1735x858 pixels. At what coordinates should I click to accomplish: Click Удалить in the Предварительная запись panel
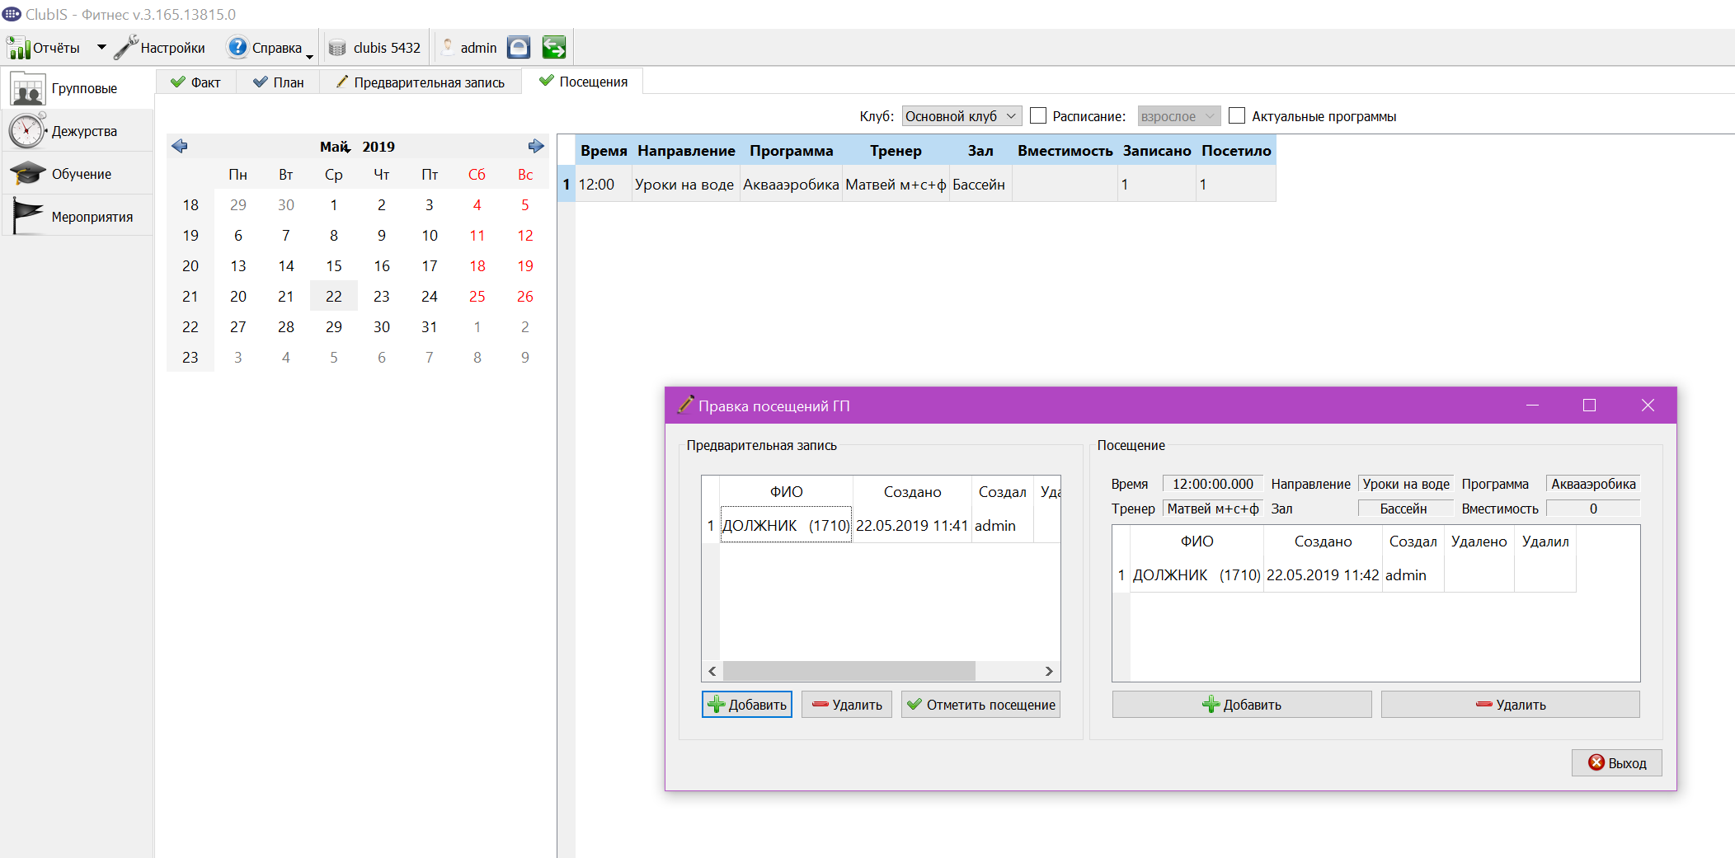pyautogui.click(x=847, y=705)
